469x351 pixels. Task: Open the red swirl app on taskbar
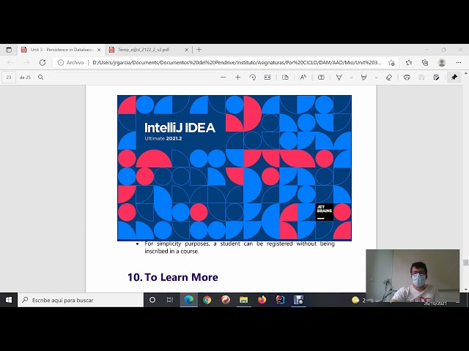(226, 300)
